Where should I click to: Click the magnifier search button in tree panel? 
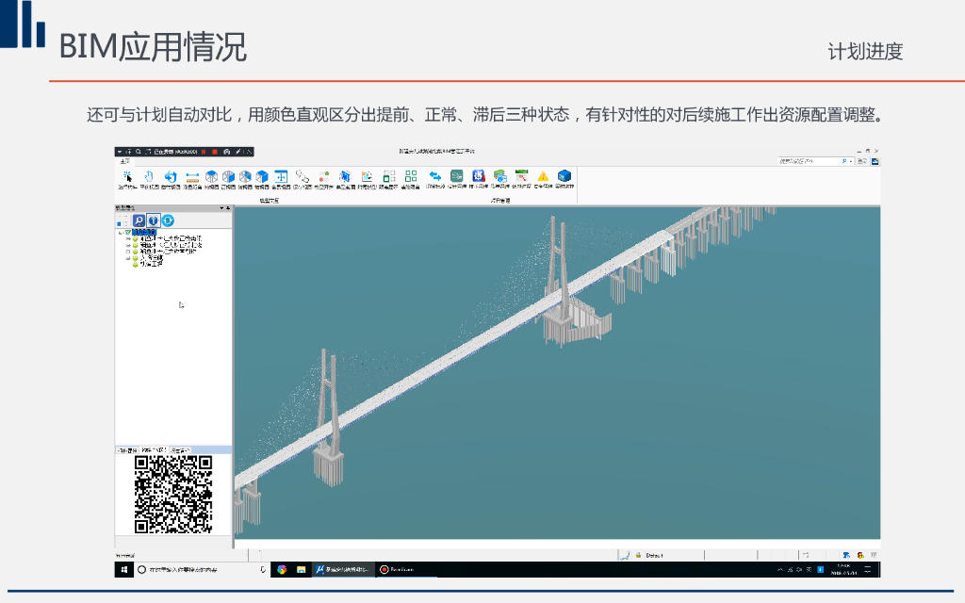(x=139, y=220)
